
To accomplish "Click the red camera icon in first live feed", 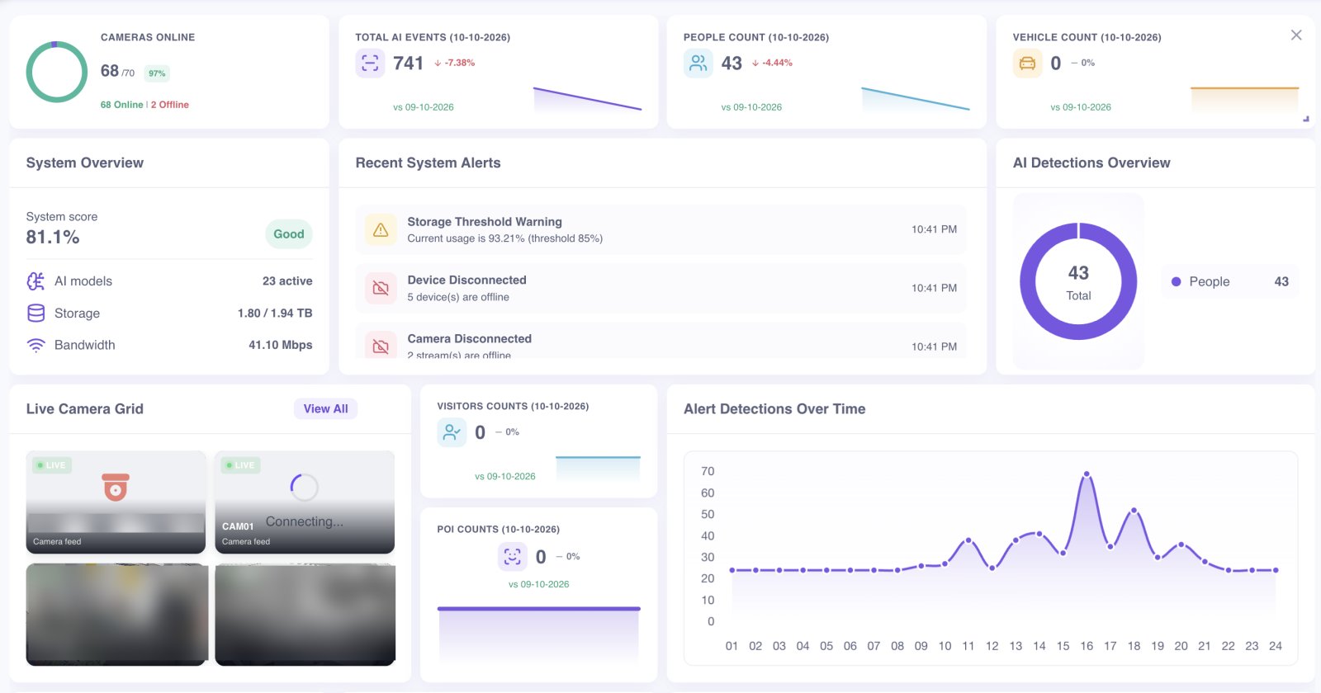I will click(116, 487).
